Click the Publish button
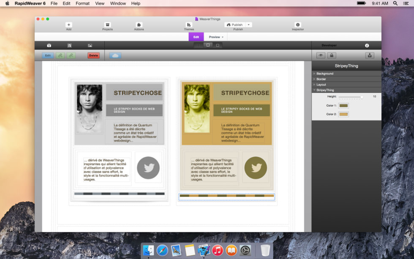The width and height of the screenshot is (414, 259). pos(235,25)
